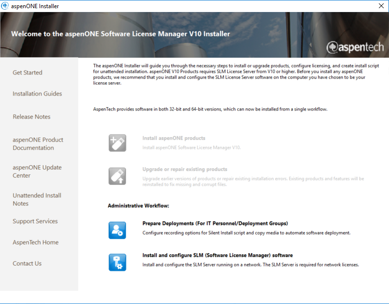Click the aspenONE Installer title bar icon
The width and height of the screenshot is (389, 304).
(x=5, y=6)
